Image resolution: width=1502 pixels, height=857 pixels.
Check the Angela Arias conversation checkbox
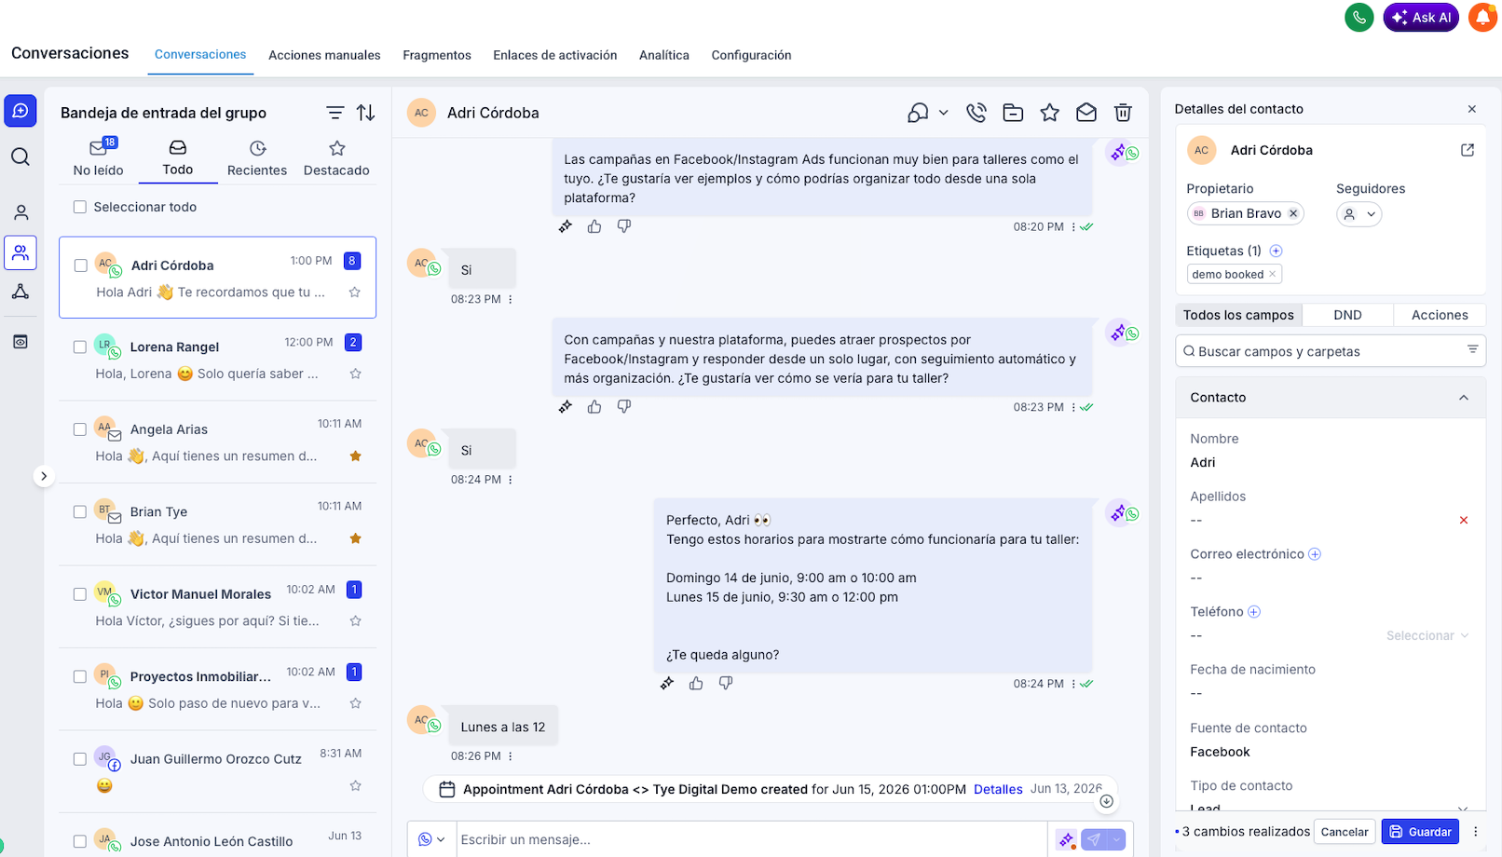[x=80, y=429]
